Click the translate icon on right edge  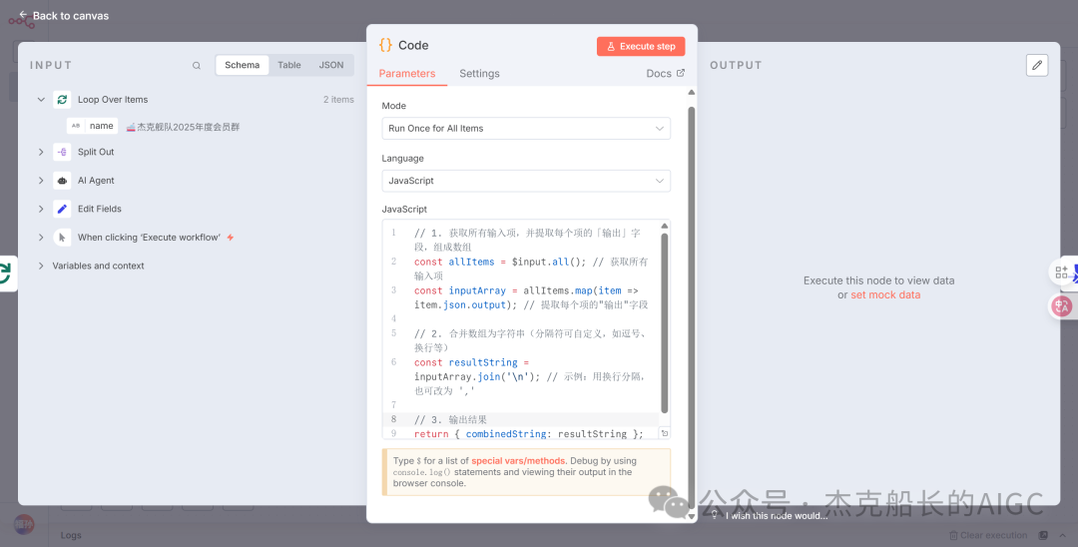(1061, 306)
